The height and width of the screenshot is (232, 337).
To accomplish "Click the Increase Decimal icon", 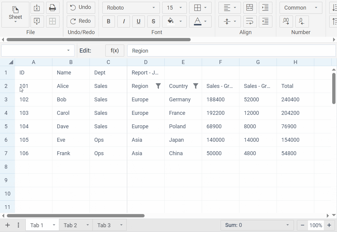I will [x=286, y=21].
